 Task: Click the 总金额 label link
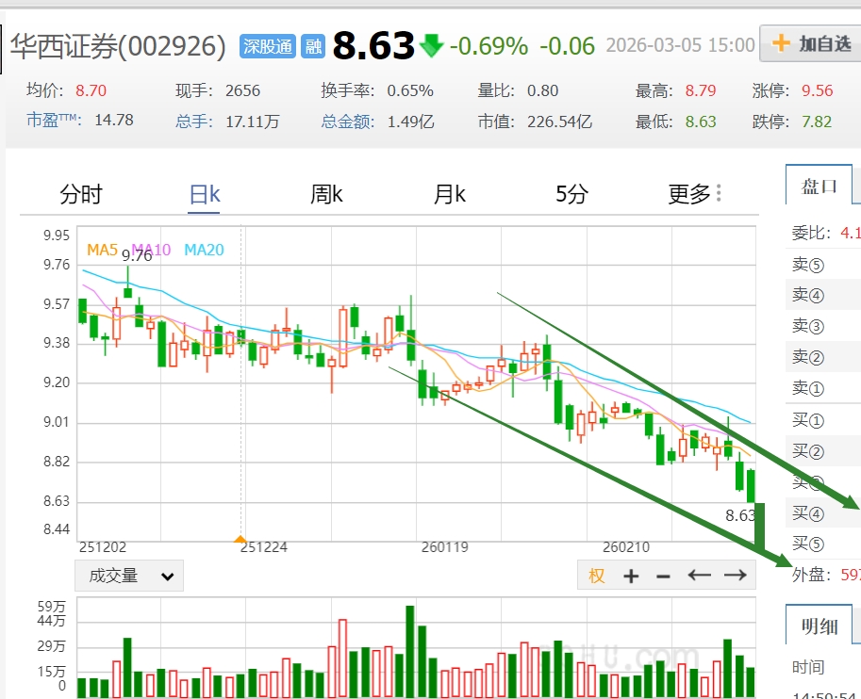pyautogui.click(x=348, y=122)
